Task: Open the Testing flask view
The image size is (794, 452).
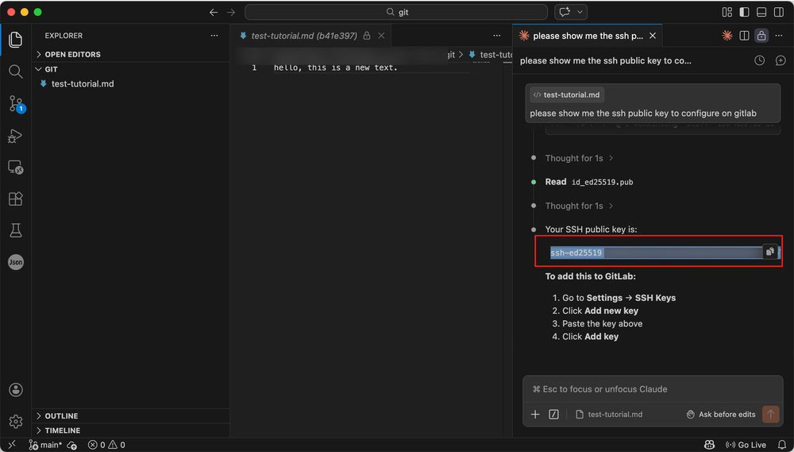Action: 15,230
